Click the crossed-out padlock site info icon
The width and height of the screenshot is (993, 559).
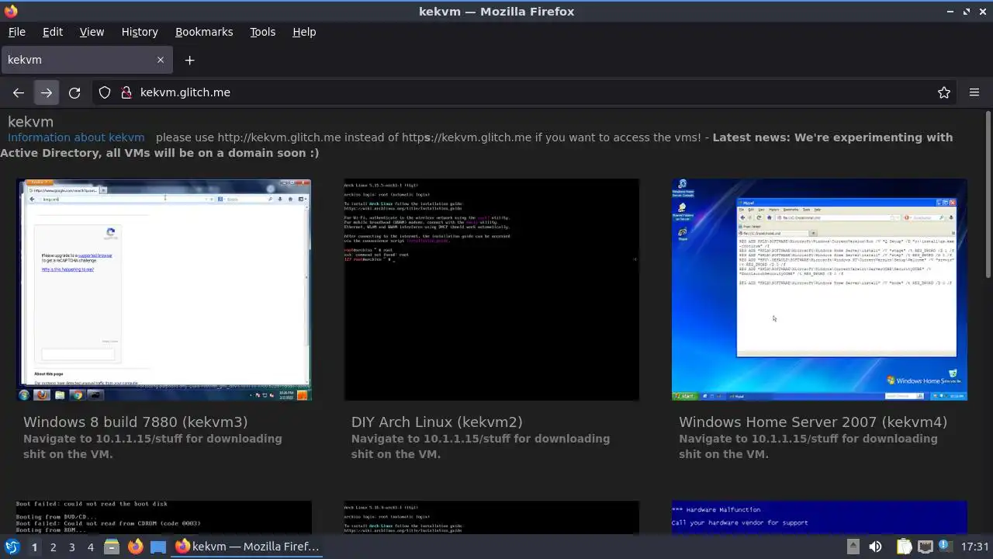click(x=126, y=92)
